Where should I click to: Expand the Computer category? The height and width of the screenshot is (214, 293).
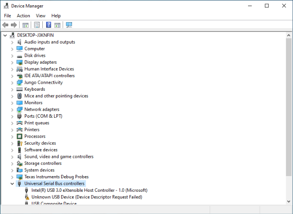(x=12, y=49)
